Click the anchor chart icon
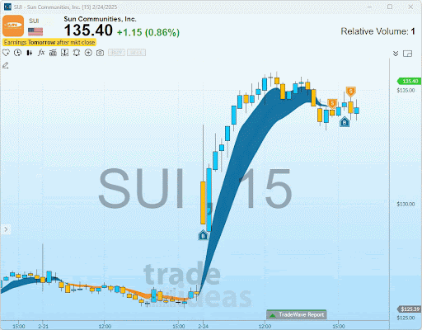This screenshot has height=330, width=422. click(64, 52)
